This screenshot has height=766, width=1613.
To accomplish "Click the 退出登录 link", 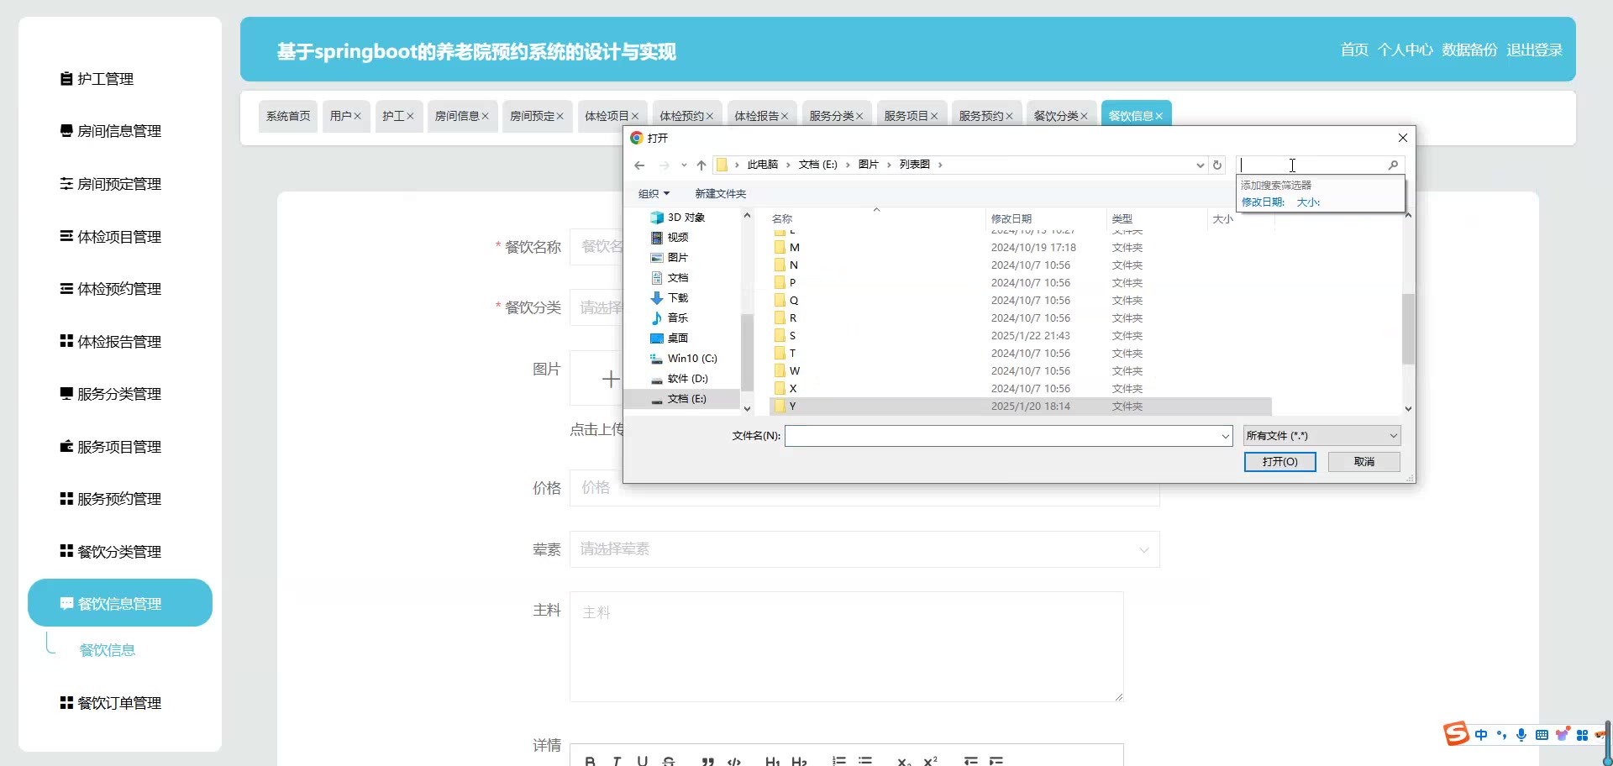I will click(1534, 50).
